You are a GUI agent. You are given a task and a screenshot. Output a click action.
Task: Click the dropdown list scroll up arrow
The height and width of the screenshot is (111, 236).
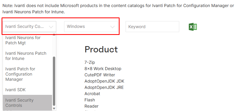click(54, 35)
